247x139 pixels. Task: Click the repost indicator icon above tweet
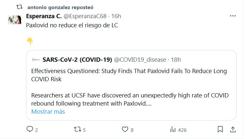(20, 7)
